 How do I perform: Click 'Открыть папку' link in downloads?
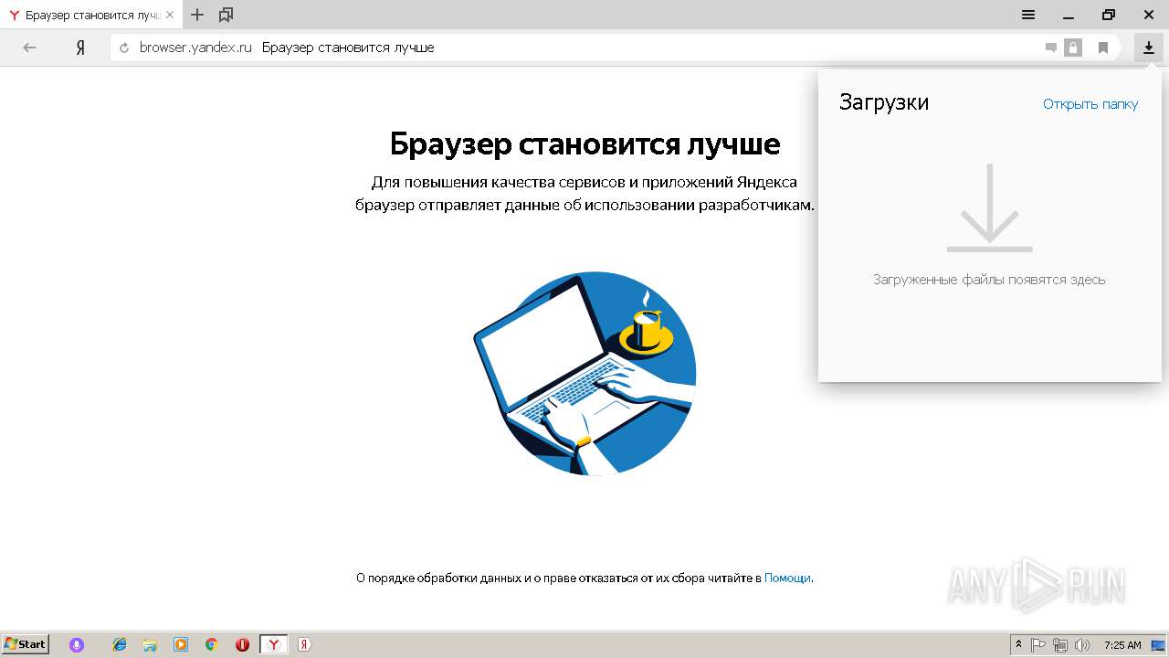click(1090, 104)
